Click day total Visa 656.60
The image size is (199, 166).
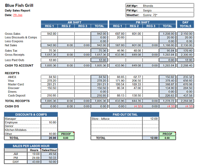tap(185, 81)
